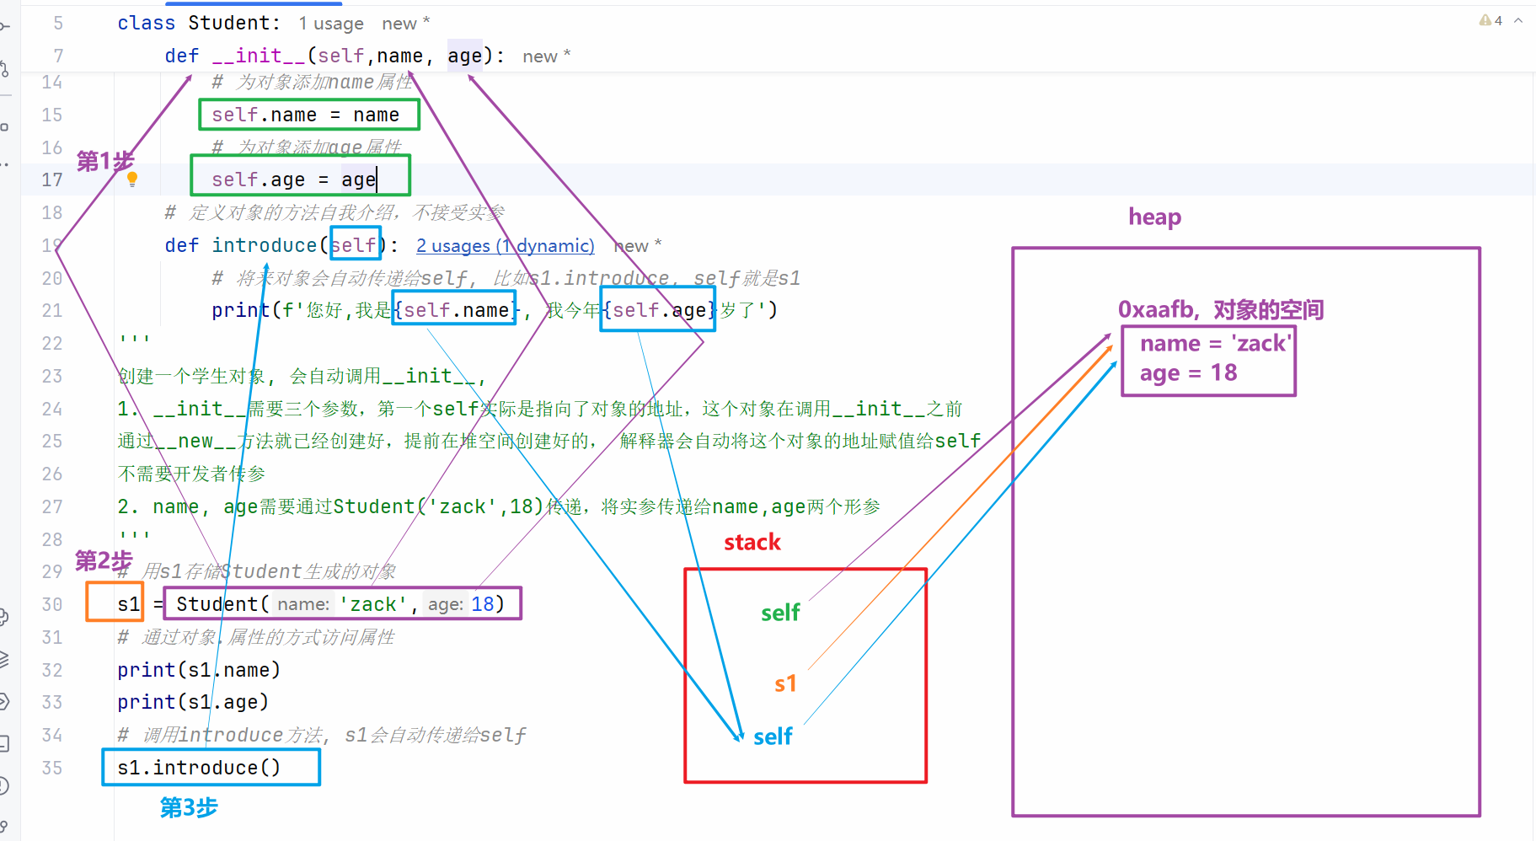Open the Python Packages tool window icon
Viewport: 1536px width, 841px height.
3,617
